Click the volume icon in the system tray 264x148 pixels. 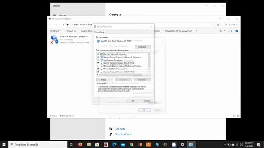coord(241,144)
